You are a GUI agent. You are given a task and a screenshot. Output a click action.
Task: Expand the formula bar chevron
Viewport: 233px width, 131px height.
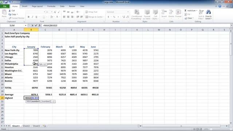232,25
